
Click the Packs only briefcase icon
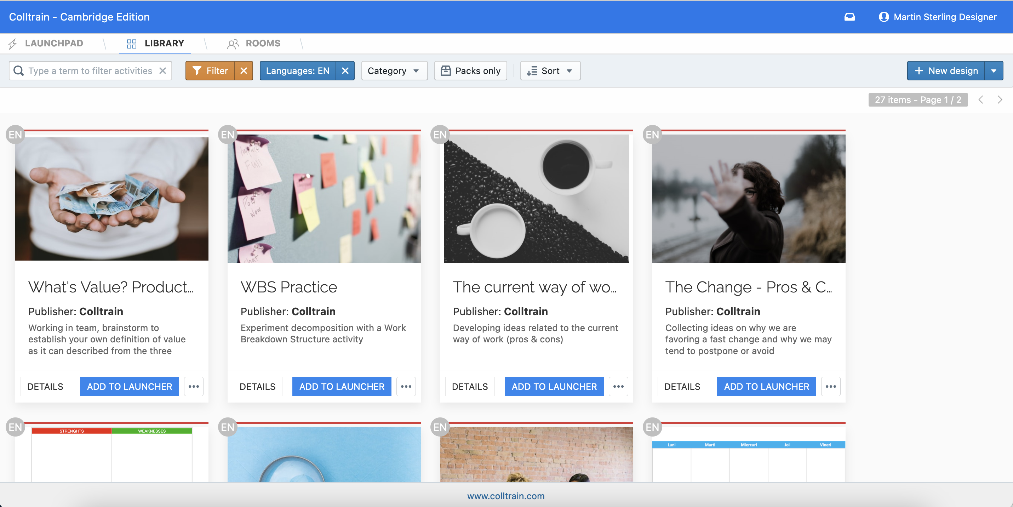(x=446, y=71)
